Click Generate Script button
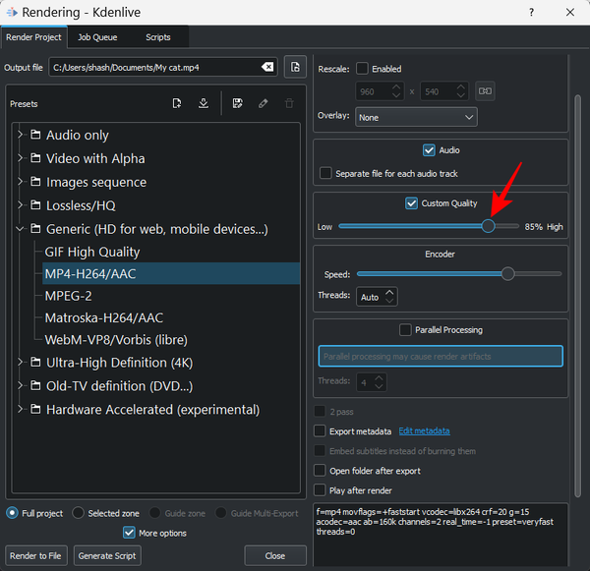 (x=107, y=555)
